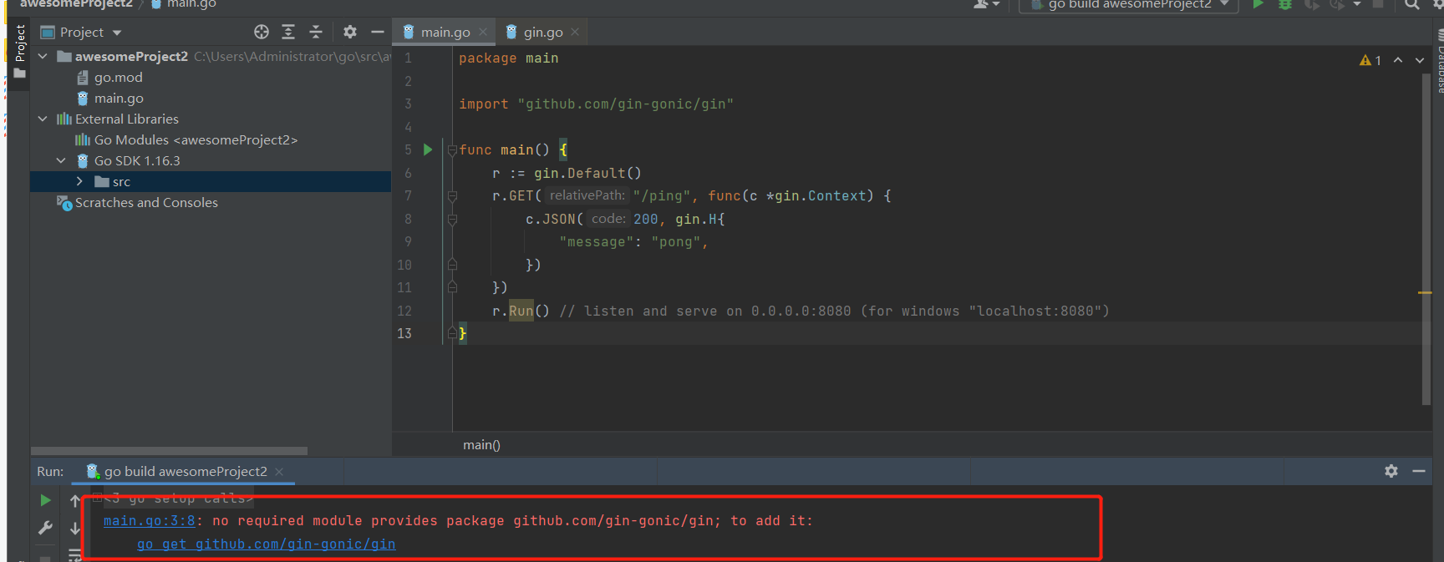The image size is (1444, 562).
Task: Close the gin.go editor tab
Action: pos(575,32)
